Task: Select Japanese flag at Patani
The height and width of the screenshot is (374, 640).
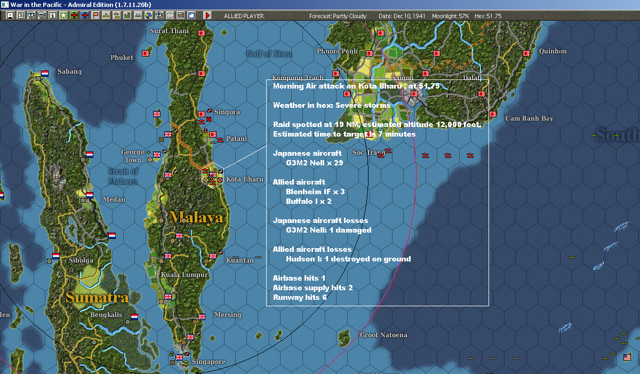Action: (212, 134)
